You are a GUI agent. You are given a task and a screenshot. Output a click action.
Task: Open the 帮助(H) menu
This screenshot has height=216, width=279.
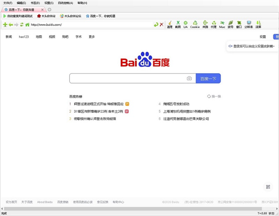coord(82,3)
